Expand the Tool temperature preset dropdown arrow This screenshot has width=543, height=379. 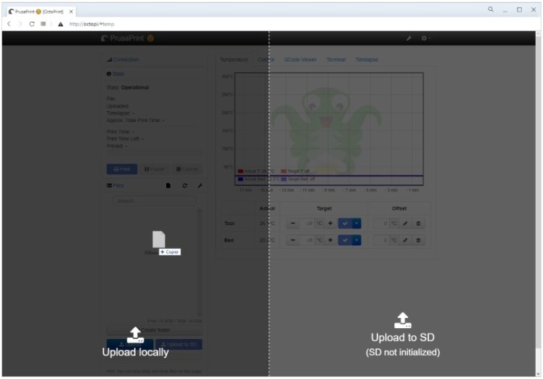pos(356,223)
